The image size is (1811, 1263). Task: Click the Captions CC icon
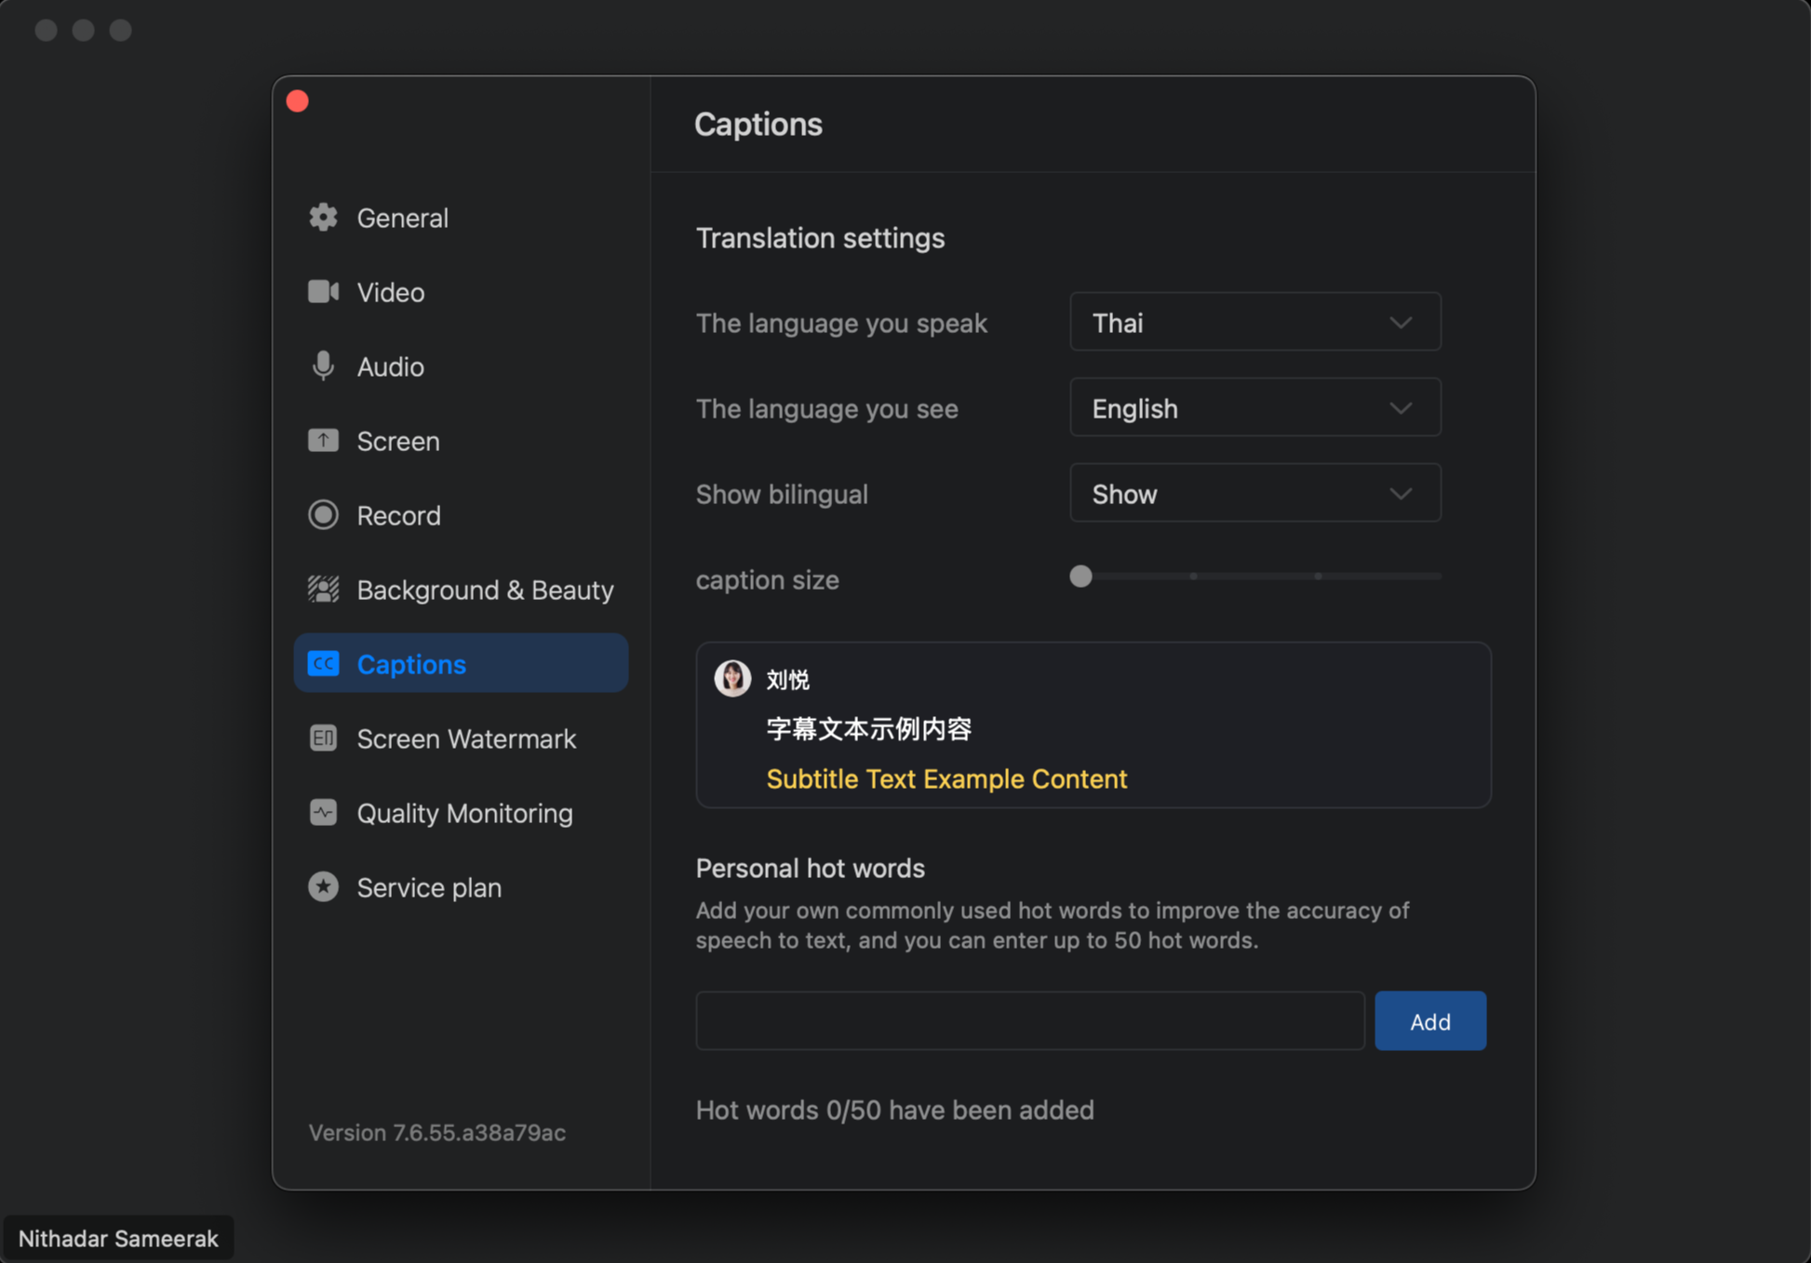323,664
